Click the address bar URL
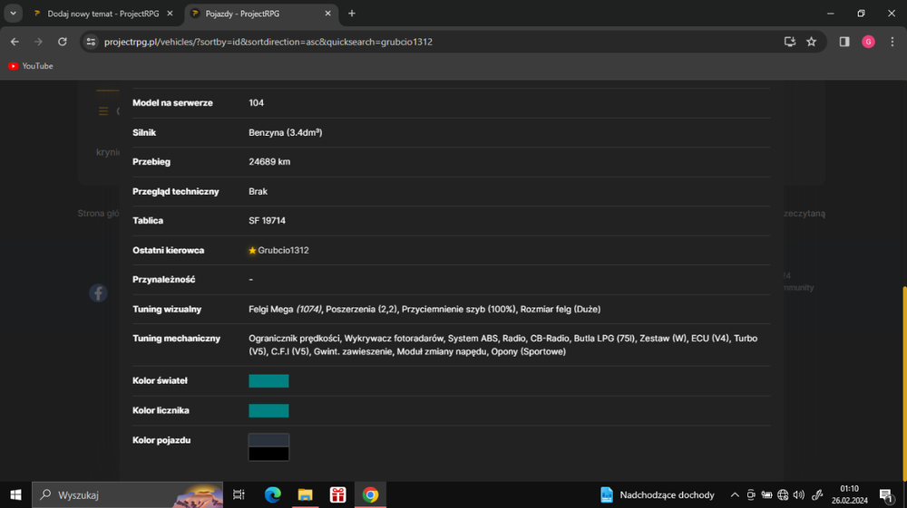This screenshot has height=508, width=907. (268, 42)
